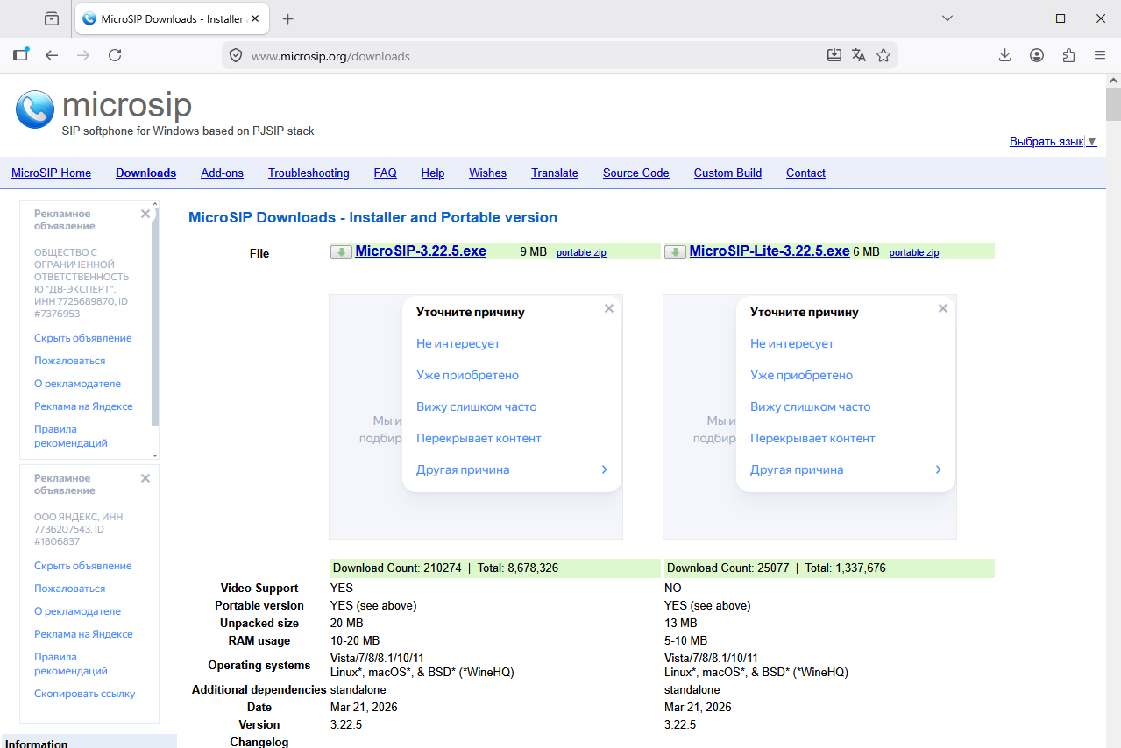The width and height of the screenshot is (1121, 748).
Task: Click portable zip link for MicroSIP-Lite
Action: 914,252
